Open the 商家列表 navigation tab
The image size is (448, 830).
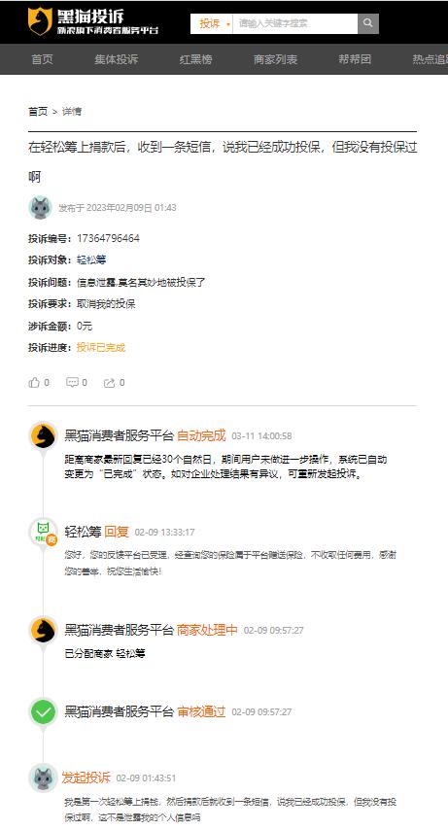click(x=275, y=59)
